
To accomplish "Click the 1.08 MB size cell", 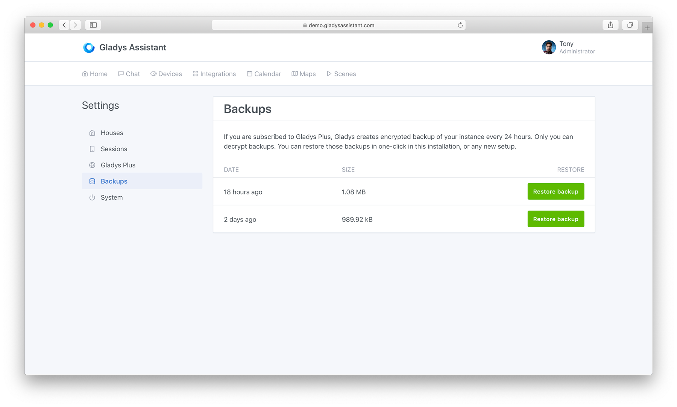I will 354,192.
